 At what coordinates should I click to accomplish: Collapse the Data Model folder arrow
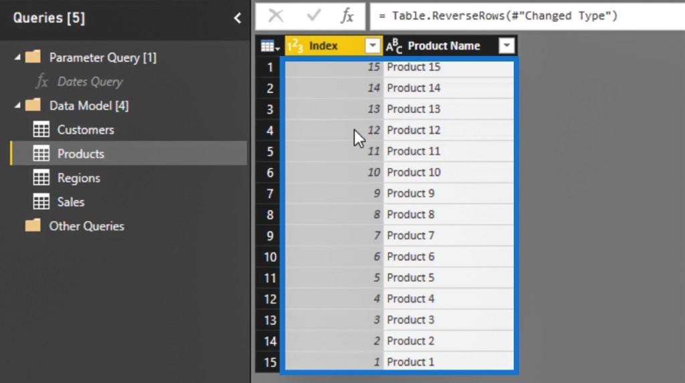17,105
